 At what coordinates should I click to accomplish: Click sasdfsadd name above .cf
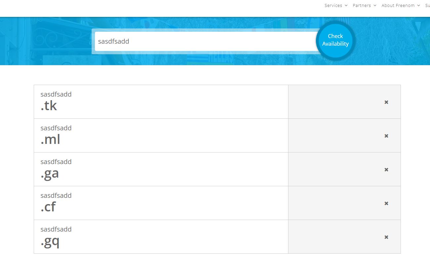pyautogui.click(x=56, y=196)
